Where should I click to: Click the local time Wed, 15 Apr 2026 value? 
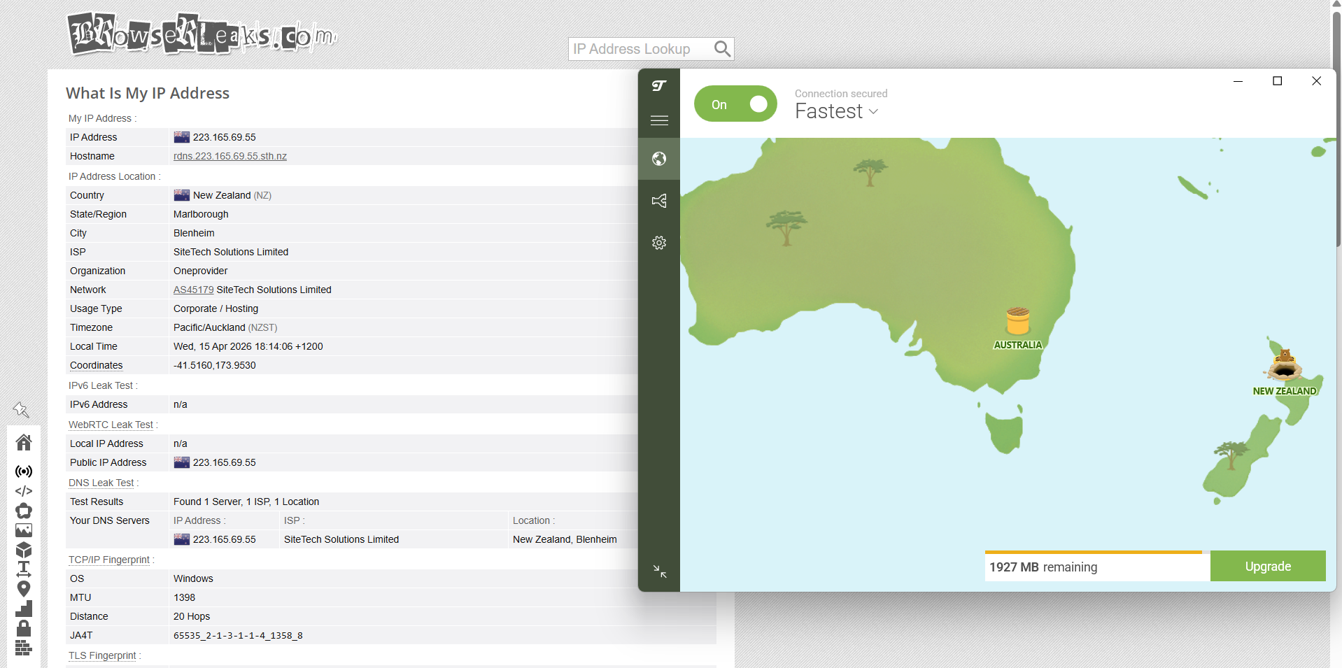(x=248, y=346)
